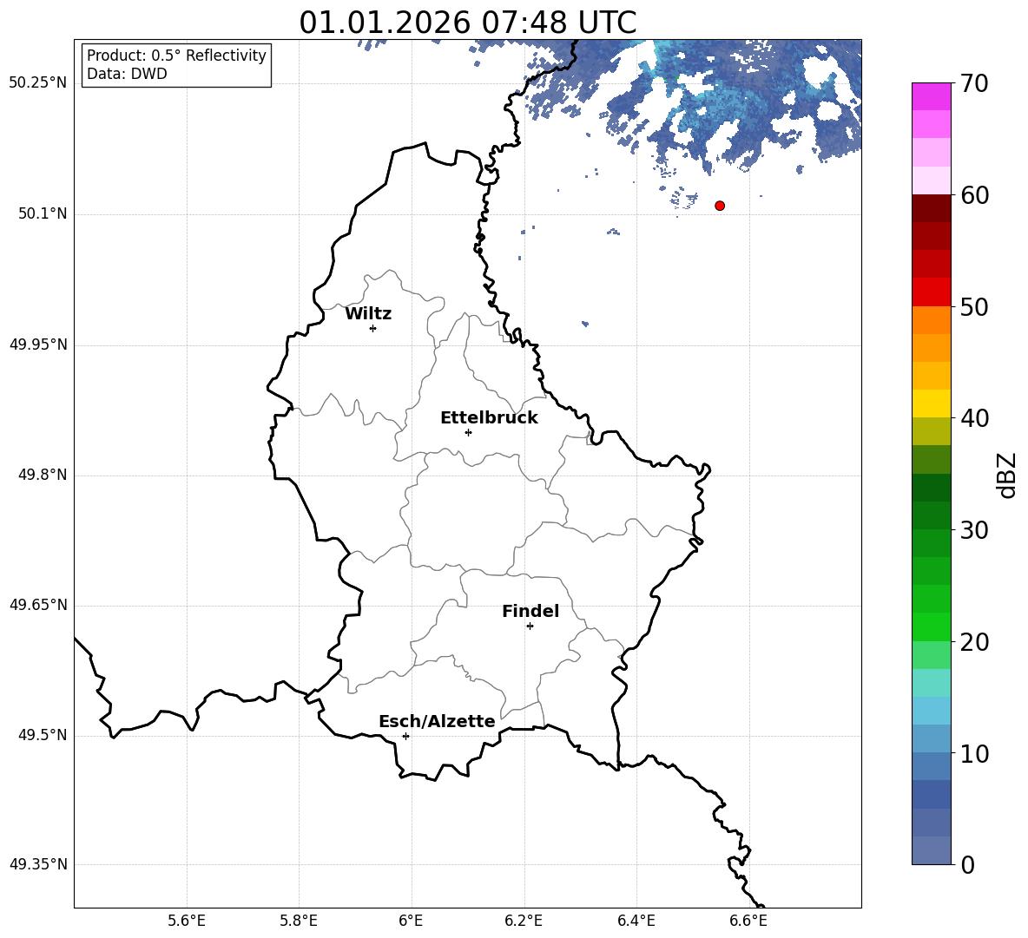1028x938 pixels.
Task: Click the dark red colorbar segment below 60
Action: click(931, 209)
